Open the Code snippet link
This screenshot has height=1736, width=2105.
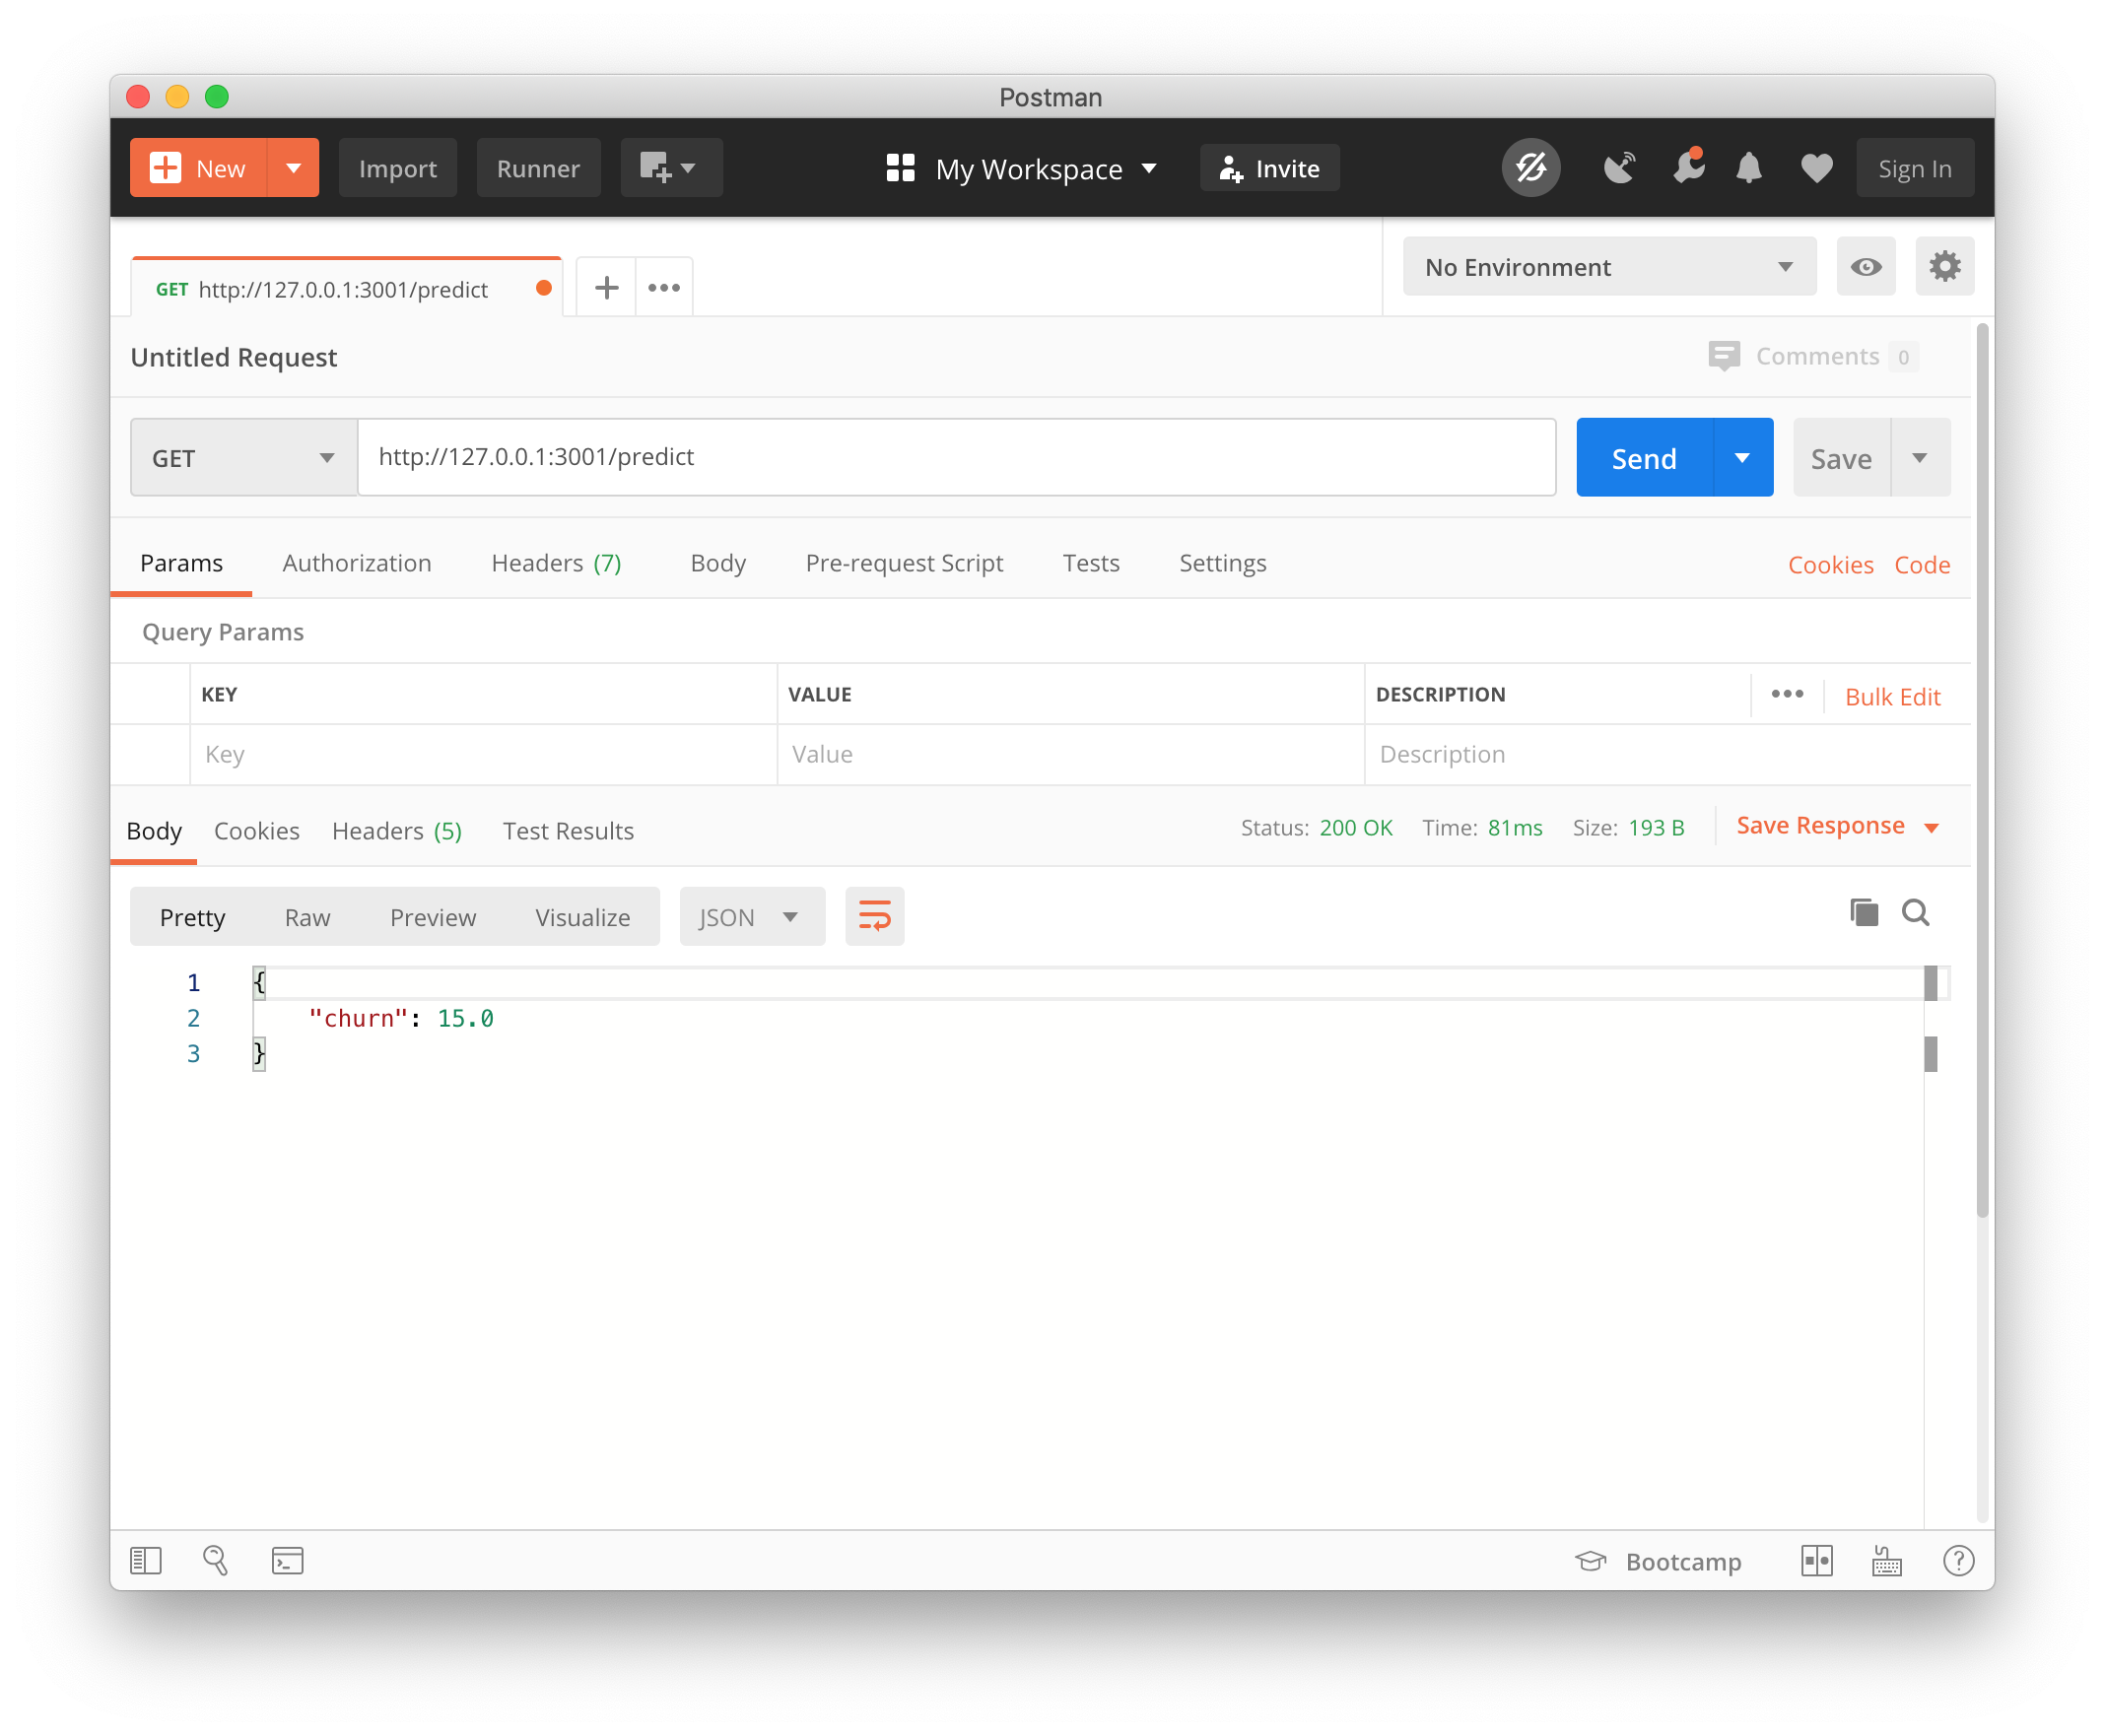pyautogui.click(x=1921, y=565)
